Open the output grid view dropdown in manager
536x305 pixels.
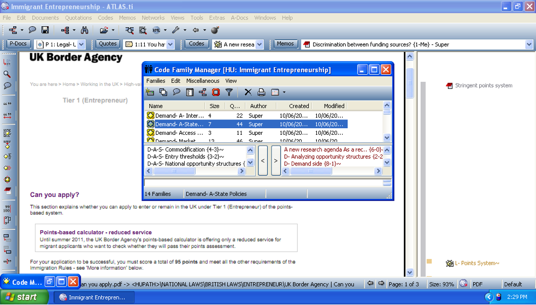[x=284, y=92]
